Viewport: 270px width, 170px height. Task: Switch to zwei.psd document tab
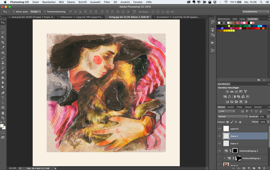pyautogui.click(x=33, y=17)
